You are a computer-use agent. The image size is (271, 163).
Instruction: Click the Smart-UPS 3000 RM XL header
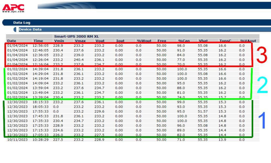tap(77, 36)
